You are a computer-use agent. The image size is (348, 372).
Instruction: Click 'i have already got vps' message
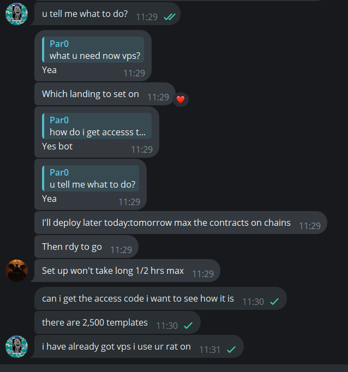click(x=116, y=346)
